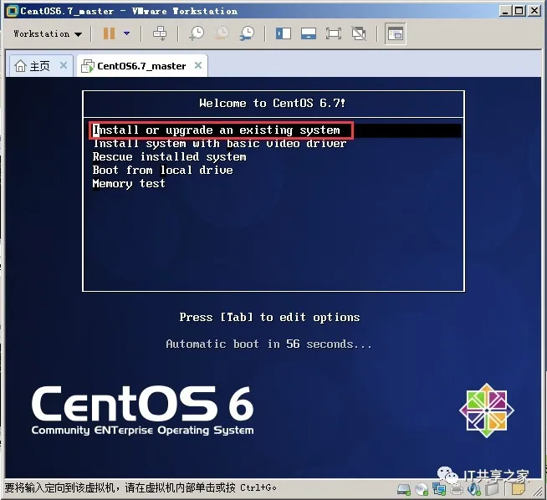Toggle the library sidebar view icon
This screenshot has width=547, height=500.
[284, 33]
